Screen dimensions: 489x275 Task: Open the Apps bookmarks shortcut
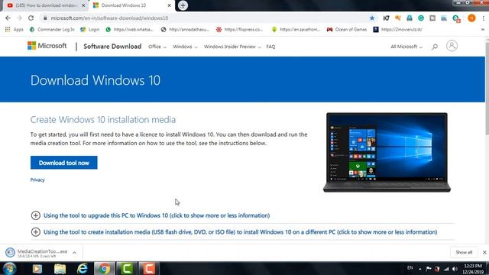pos(15,30)
